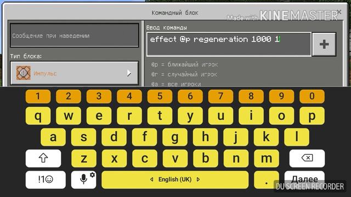Image resolution: width=351 pixels, height=197 pixels.
Task: Tap the m key
Action: coord(267,158)
